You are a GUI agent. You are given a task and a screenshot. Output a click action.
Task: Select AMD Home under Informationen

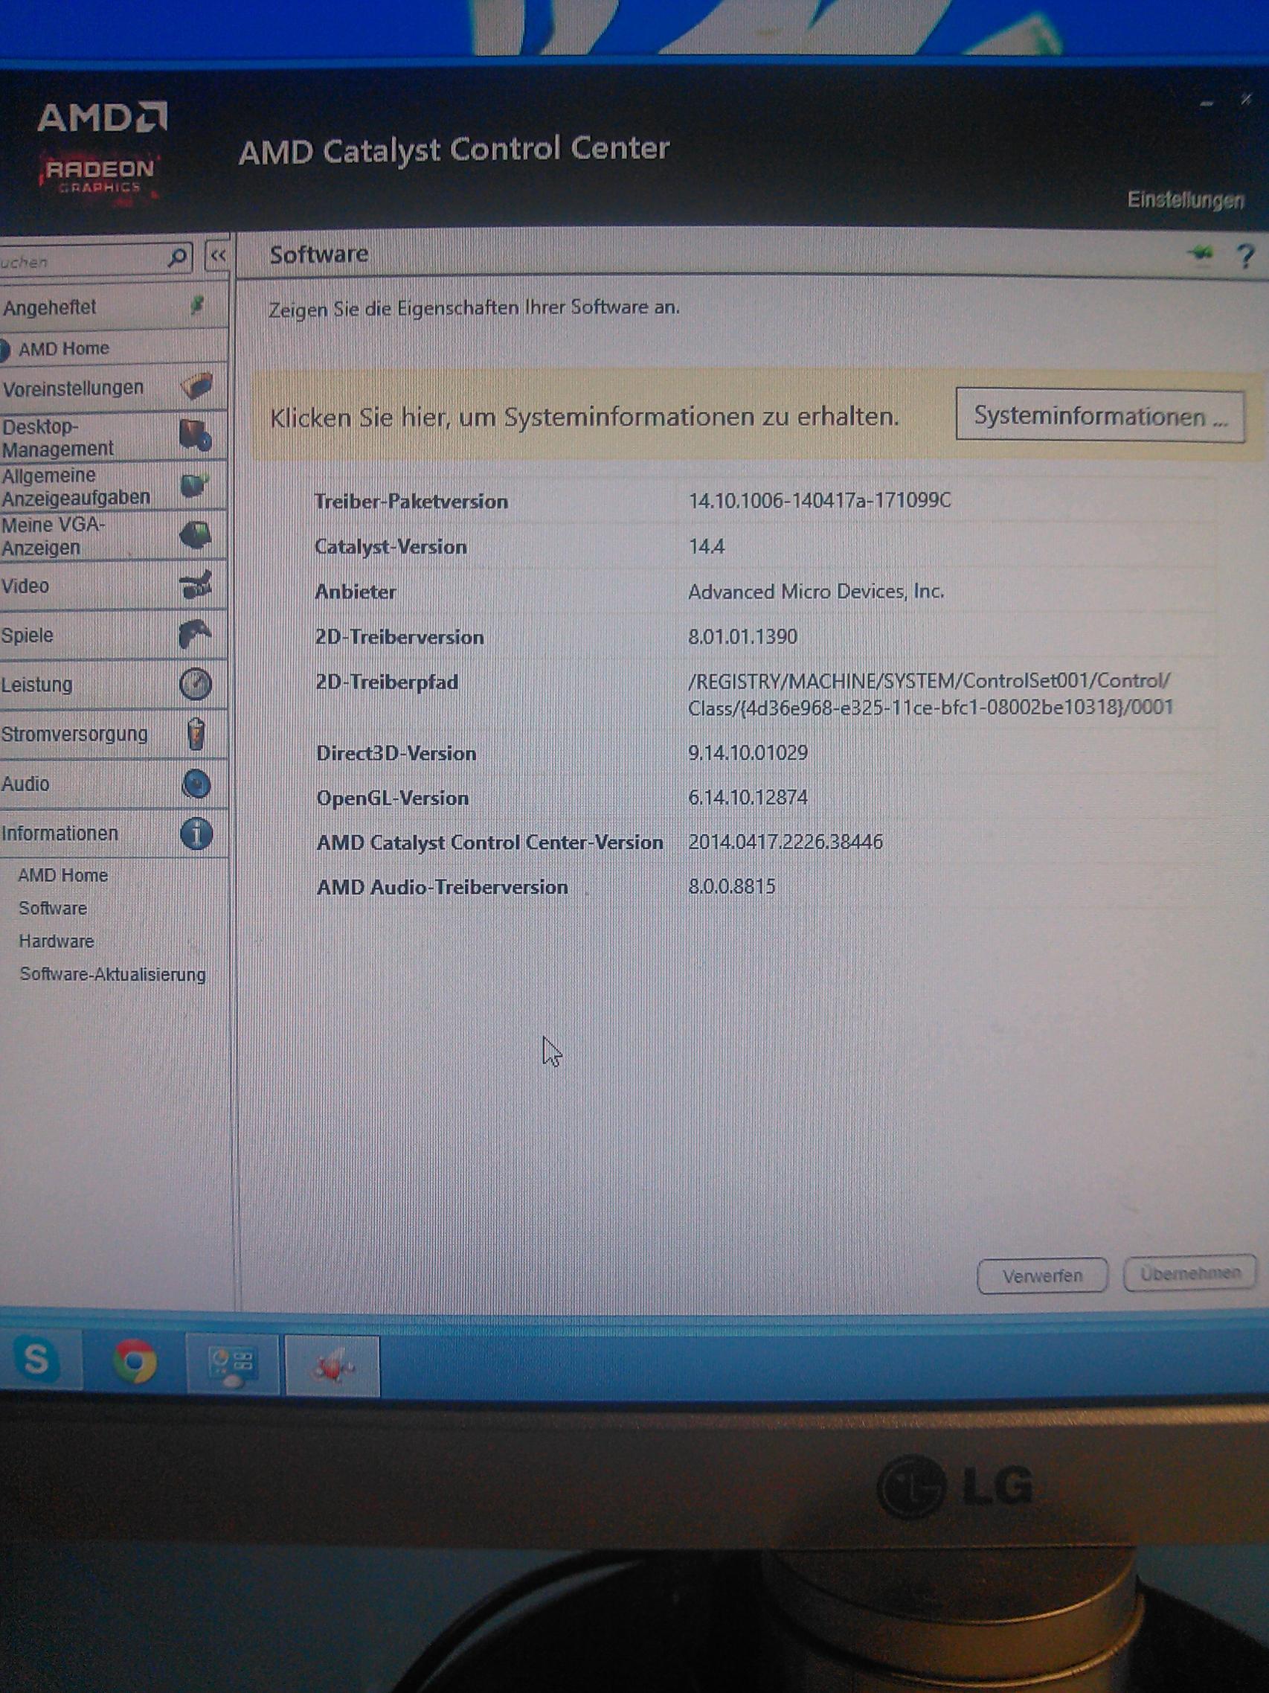[x=62, y=875]
